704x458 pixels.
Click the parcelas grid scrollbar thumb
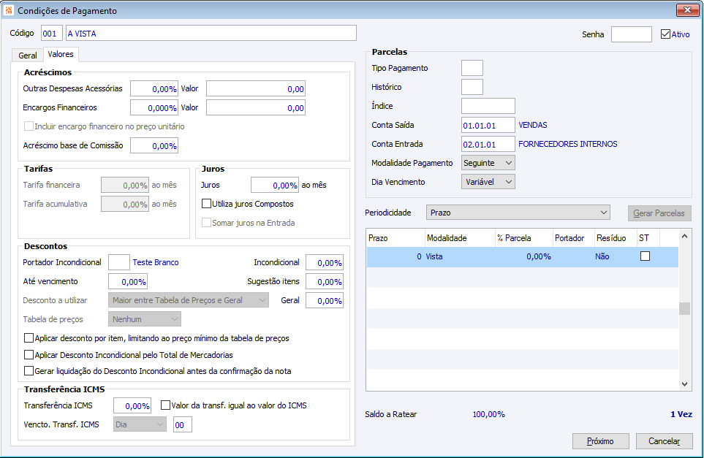pos(684,309)
